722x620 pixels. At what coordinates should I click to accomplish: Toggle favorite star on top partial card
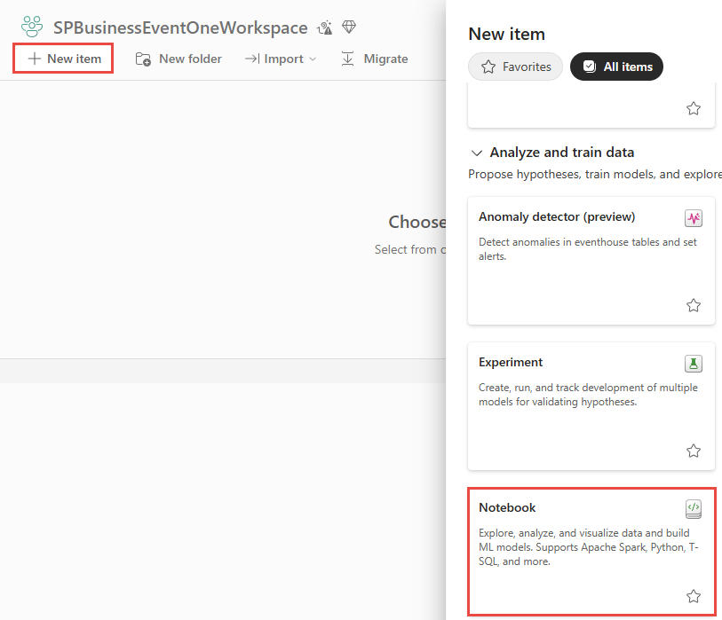coord(694,108)
